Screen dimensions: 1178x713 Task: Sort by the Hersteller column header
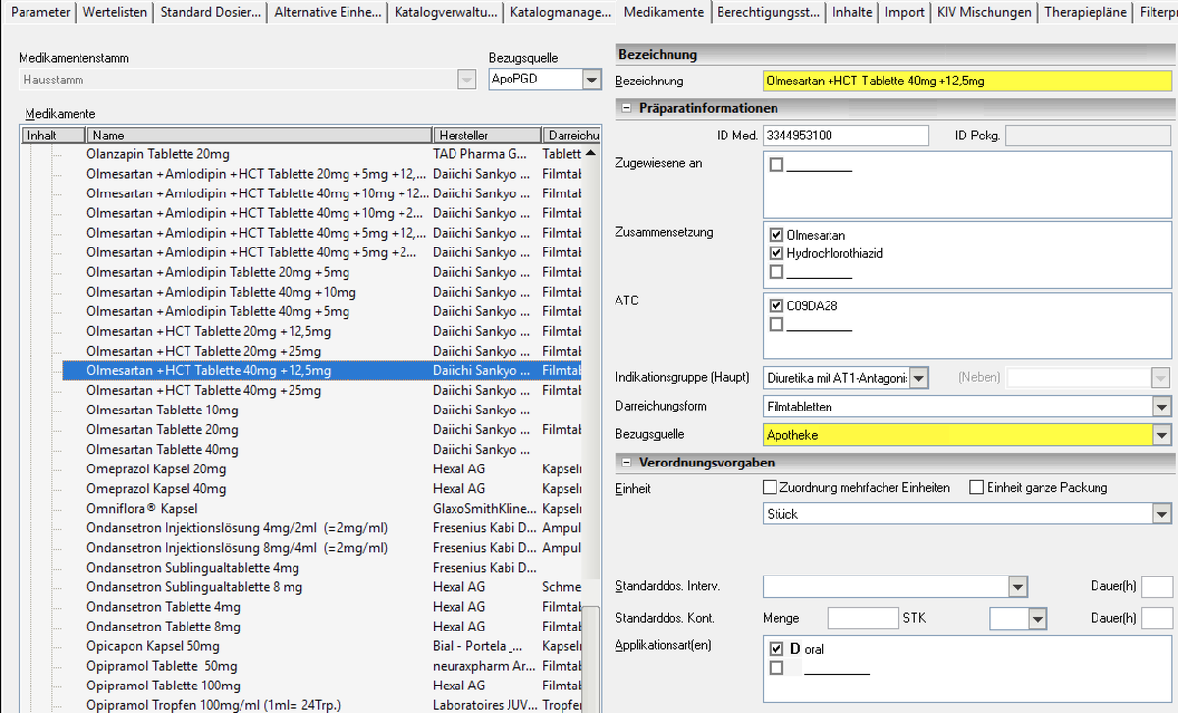pos(487,136)
